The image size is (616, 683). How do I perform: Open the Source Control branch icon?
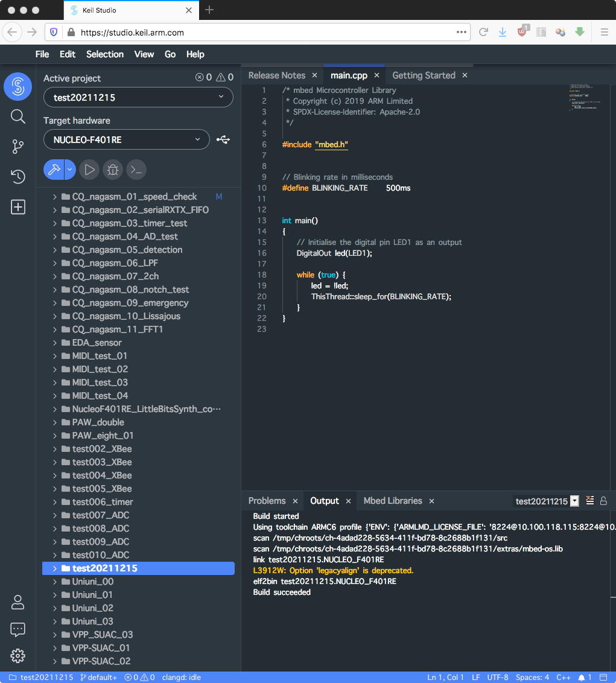pyautogui.click(x=18, y=147)
